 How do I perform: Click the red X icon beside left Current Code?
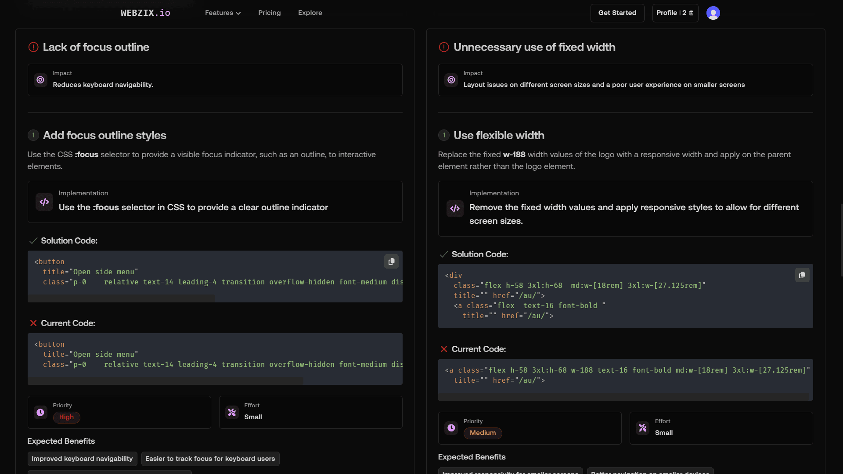coord(33,323)
